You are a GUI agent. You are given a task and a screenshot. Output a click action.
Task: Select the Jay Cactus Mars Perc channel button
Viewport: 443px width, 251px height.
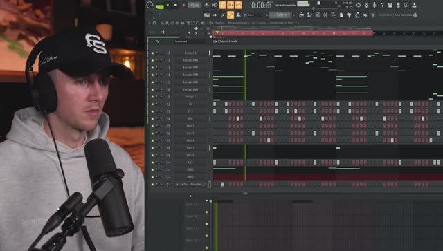[190, 185]
